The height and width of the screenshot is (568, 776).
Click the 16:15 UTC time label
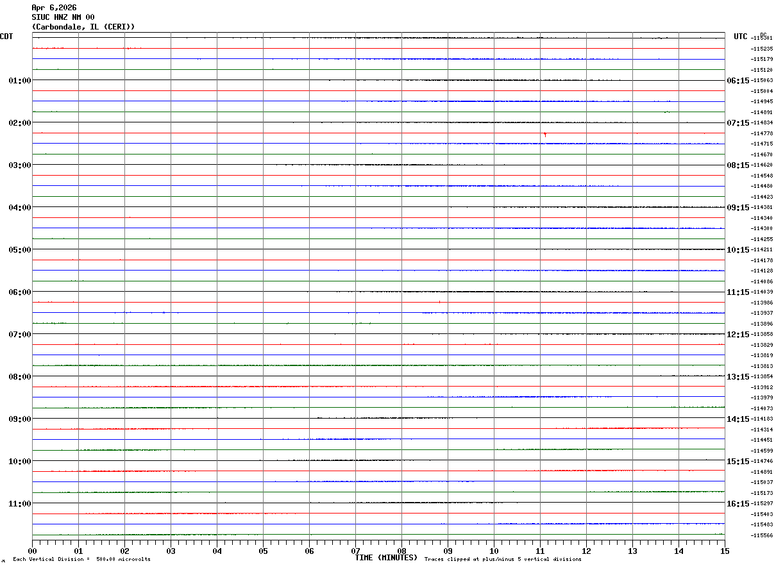(x=738, y=504)
